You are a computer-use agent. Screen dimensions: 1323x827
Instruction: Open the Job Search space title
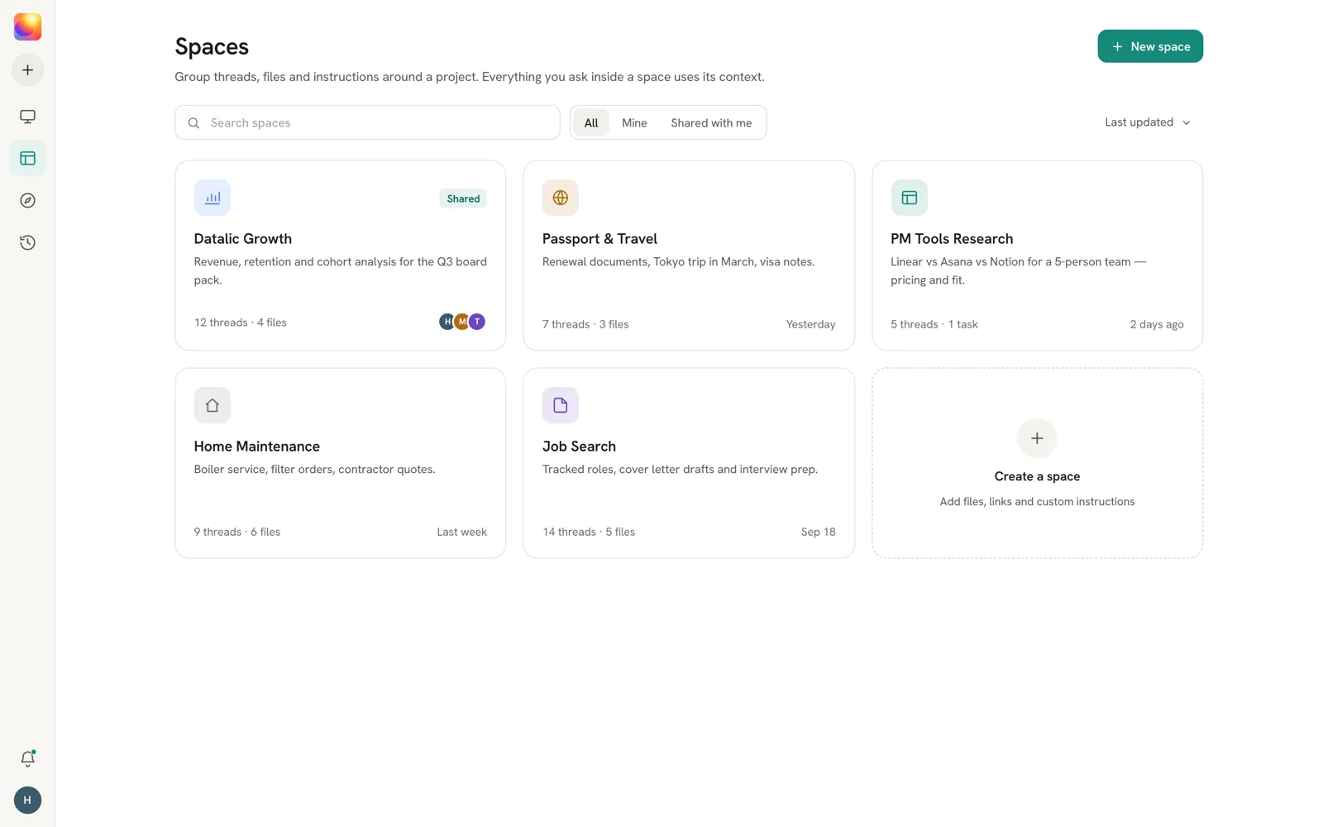pyautogui.click(x=579, y=447)
